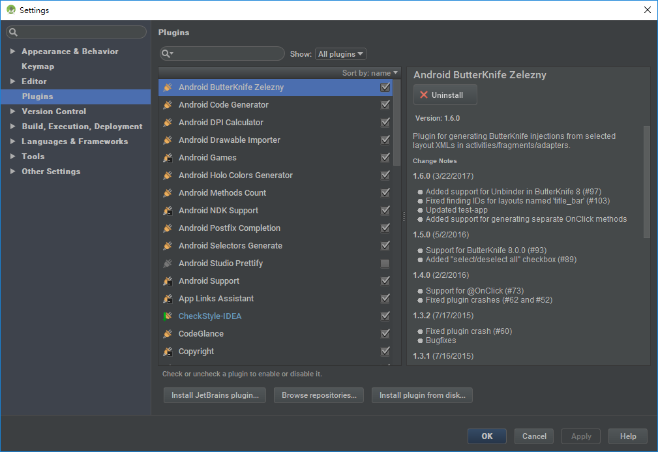Select the Android Methods Count plugin
The height and width of the screenshot is (452, 658).
pyautogui.click(x=275, y=193)
